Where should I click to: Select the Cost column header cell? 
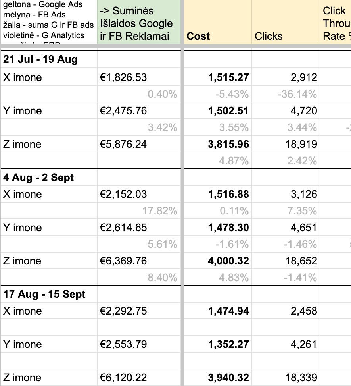coord(217,22)
